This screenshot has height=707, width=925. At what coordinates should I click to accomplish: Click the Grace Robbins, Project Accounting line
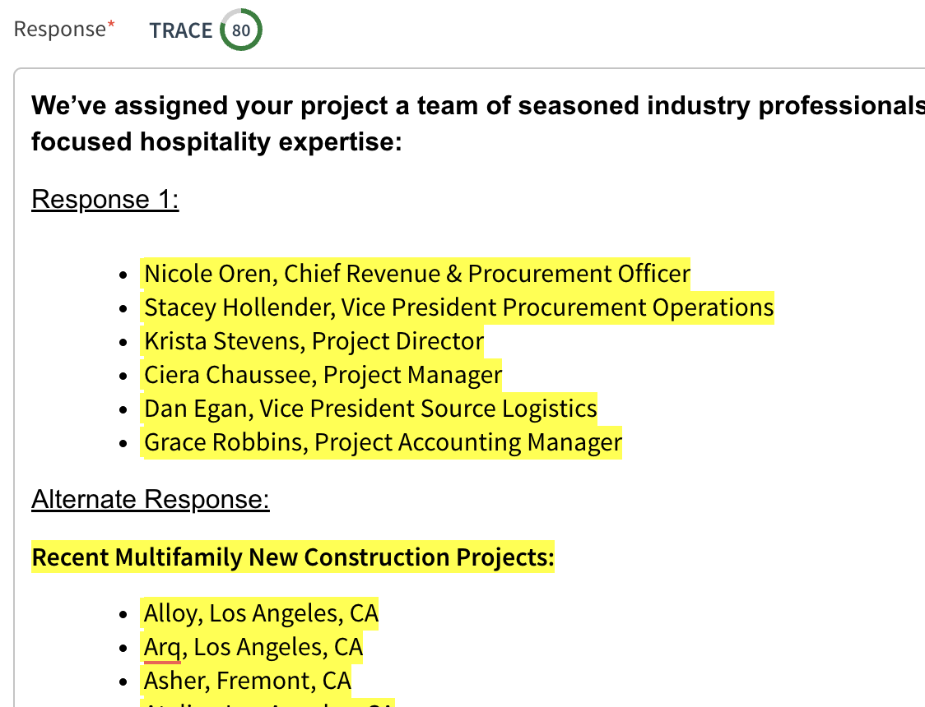383,442
